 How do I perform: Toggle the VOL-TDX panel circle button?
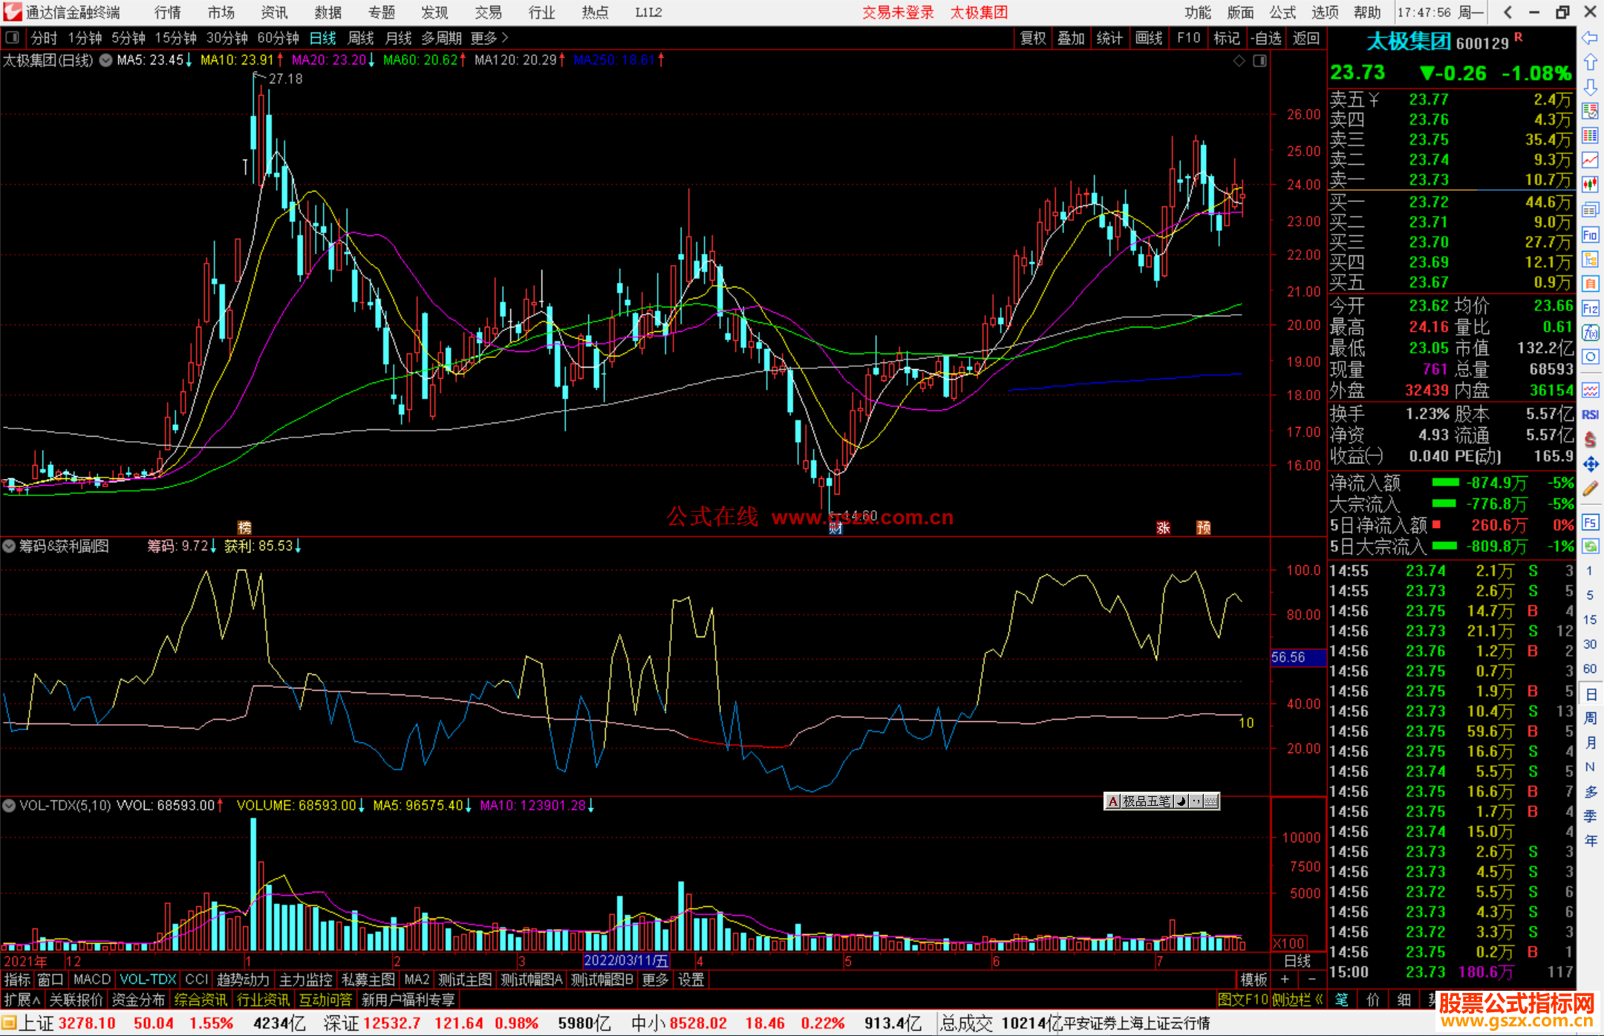[9, 806]
